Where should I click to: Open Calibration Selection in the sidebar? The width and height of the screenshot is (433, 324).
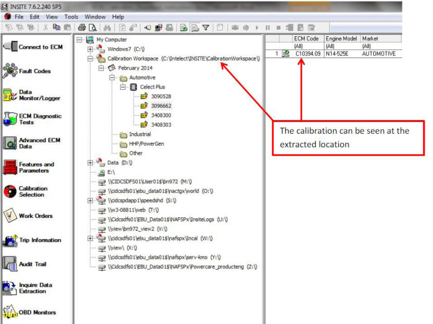pyautogui.click(x=25, y=191)
